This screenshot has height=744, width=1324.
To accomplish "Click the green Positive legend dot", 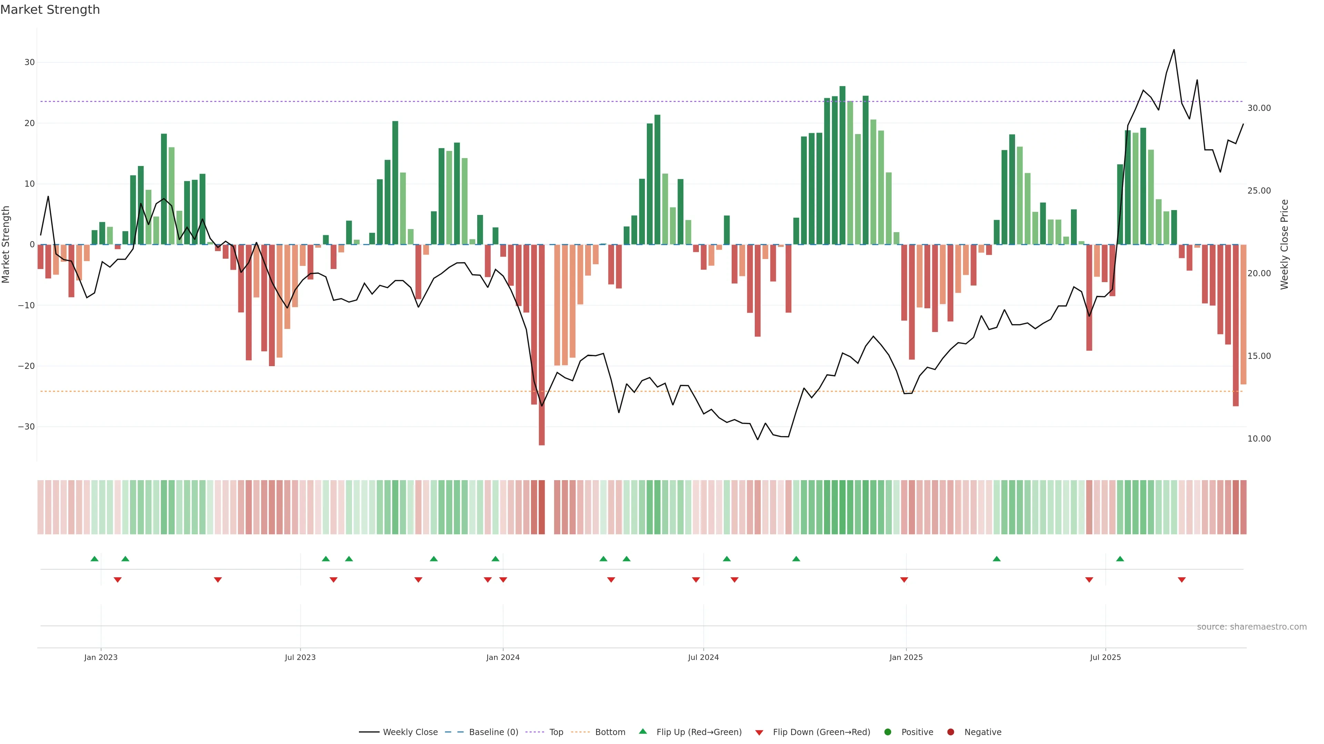I will point(887,732).
